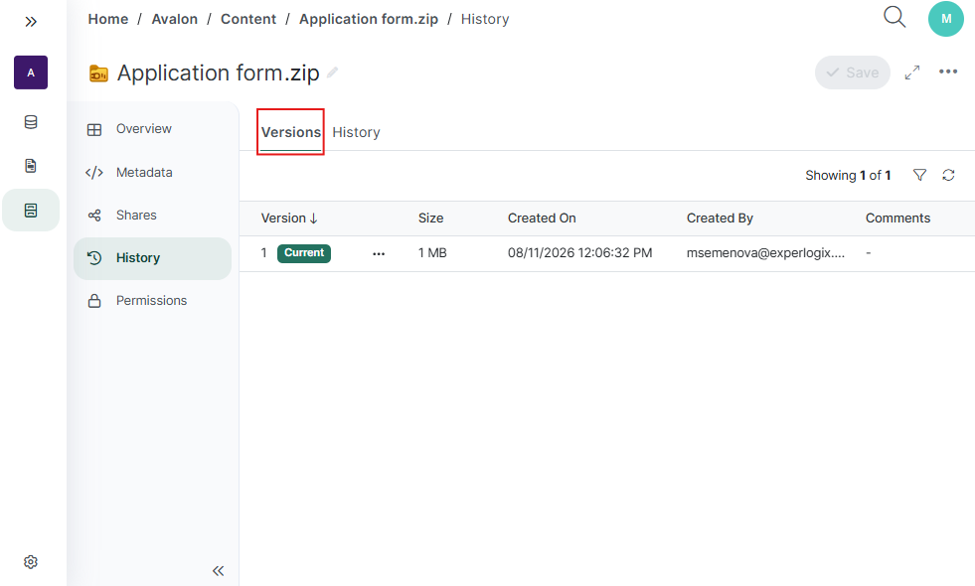The width and height of the screenshot is (975, 586).
Task: Click the 1 MB size cell
Action: coord(432,253)
